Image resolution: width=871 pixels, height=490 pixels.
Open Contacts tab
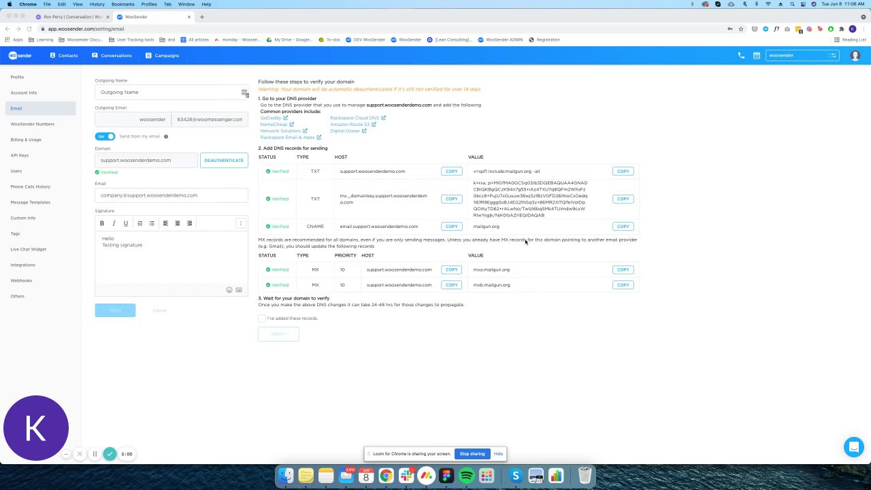(64, 55)
